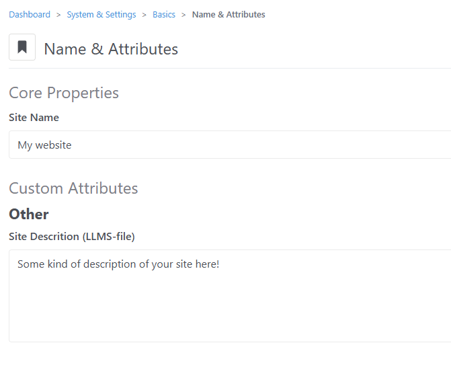Click the Site Descrition (LLMS-file) label
Image resolution: width=451 pixels, height=384 pixels.
coord(72,236)
